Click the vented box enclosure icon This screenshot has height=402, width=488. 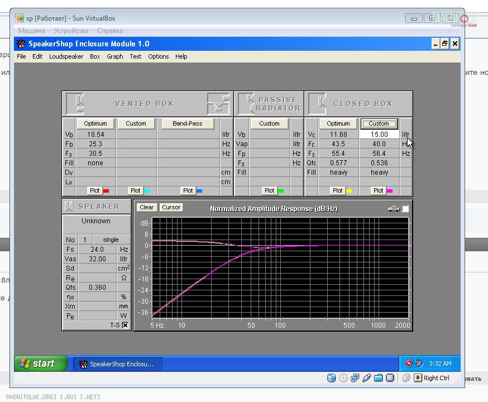point(75,103)
